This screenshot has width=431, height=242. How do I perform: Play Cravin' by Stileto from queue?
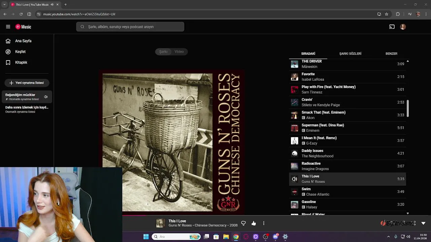347,102
